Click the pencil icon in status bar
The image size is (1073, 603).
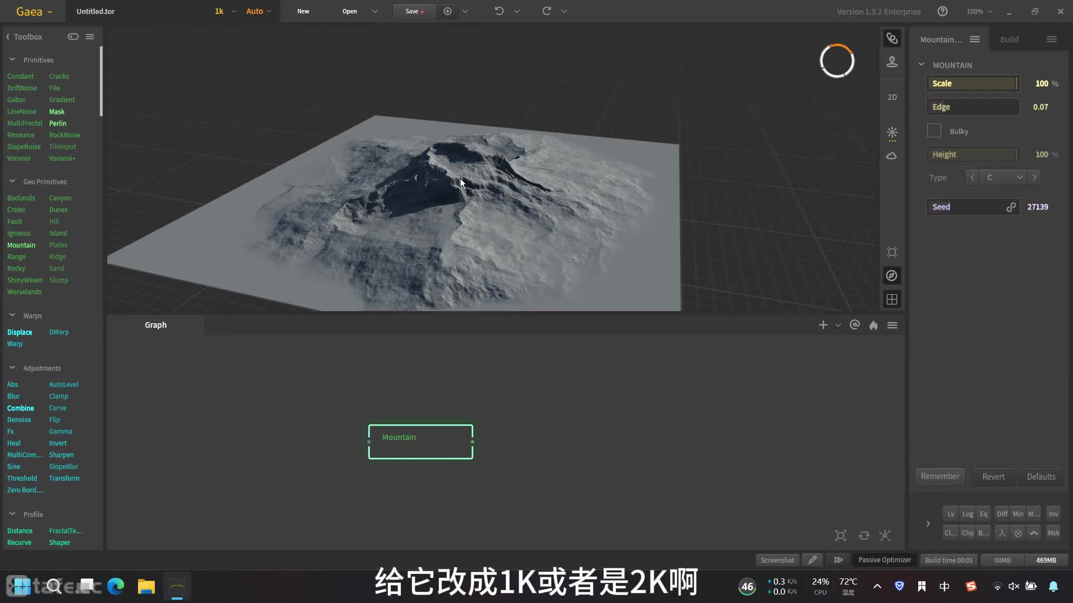(813, 559)
